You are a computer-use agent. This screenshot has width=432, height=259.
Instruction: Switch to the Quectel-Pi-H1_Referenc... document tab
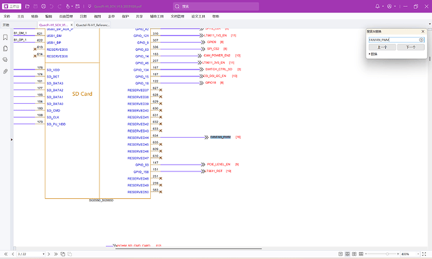click(x=93, y=25)
